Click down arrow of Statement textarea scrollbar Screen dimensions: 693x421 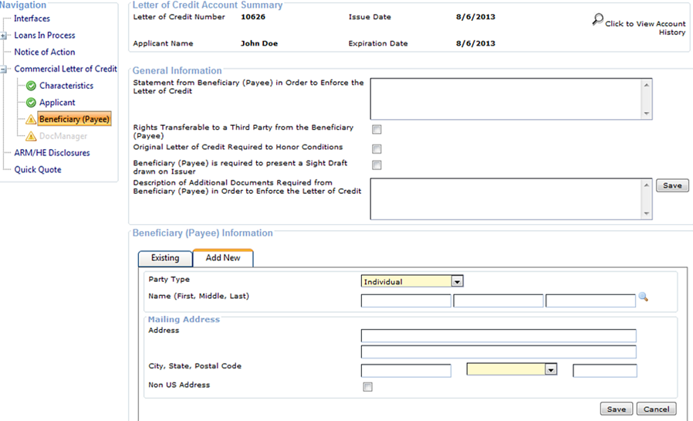(x=646, y=114)
